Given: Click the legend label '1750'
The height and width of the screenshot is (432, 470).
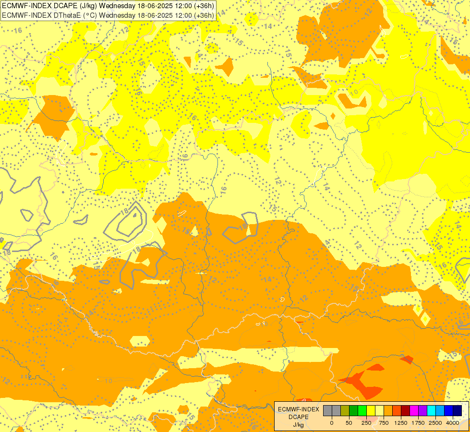Looking at the screenshot, I should [x=418, y=423].
